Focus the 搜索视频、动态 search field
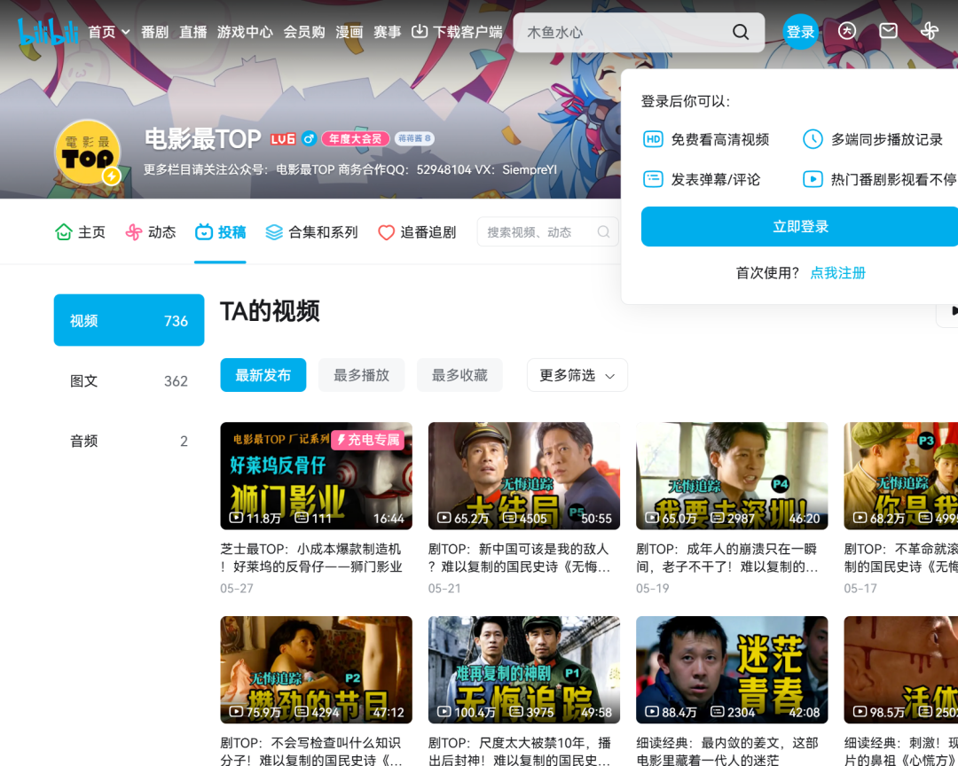The height and width of the screenshot is (766, 958). [x=547, y=232]
